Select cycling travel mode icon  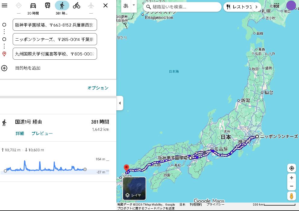coord(77,5)
